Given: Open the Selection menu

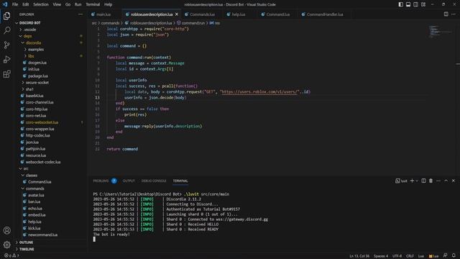Looking at the screenshot, I should pyautogui.click(x=41, y=4).
